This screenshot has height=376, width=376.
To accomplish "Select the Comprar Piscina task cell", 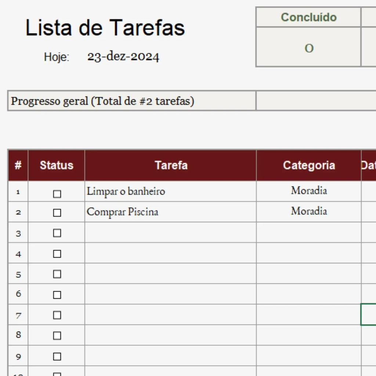I will click(x=170, y=212).
